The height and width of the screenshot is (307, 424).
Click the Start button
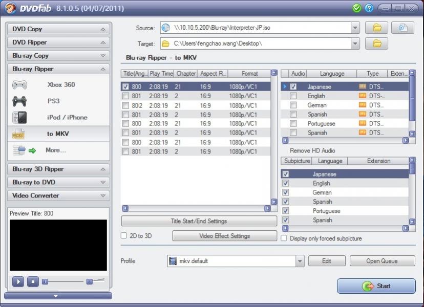(376, 286)
